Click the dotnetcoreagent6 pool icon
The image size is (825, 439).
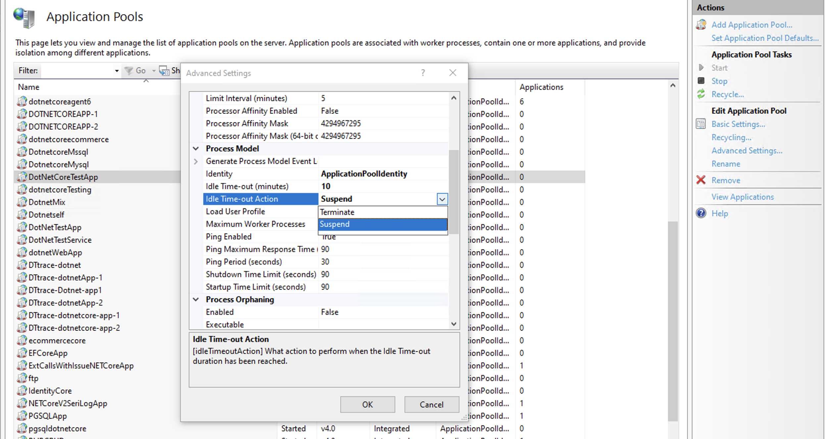click(22, 101)
